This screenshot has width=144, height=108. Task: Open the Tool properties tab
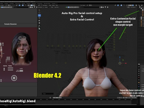click(139, 67)
